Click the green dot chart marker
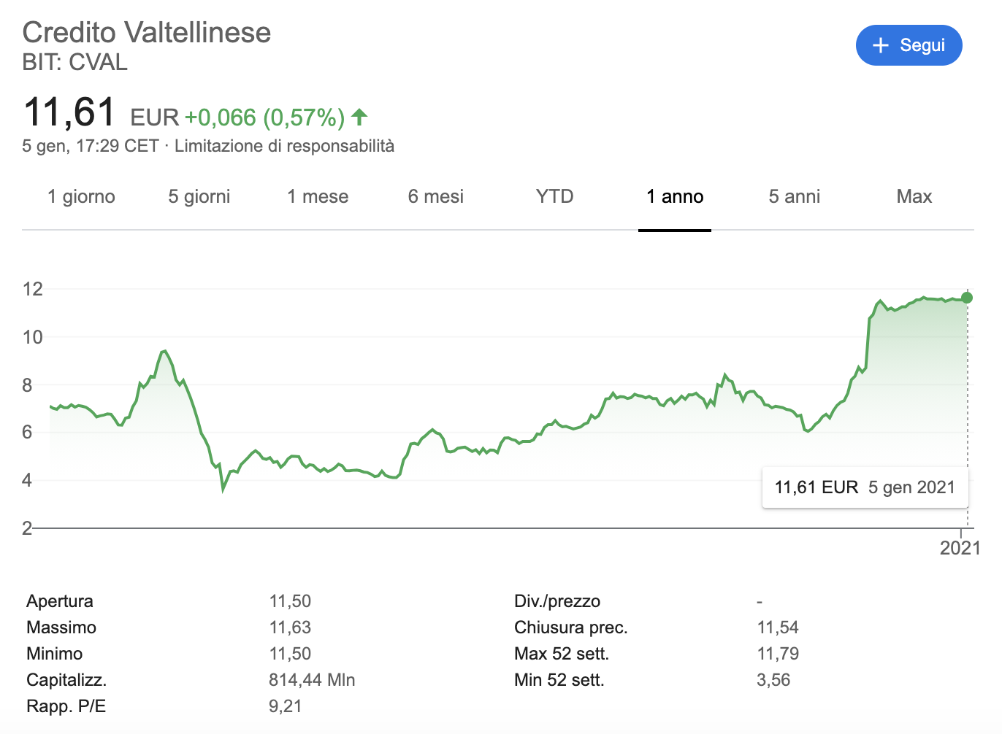This screenshot has height=734, width=1002. click(x=967, y=298)
